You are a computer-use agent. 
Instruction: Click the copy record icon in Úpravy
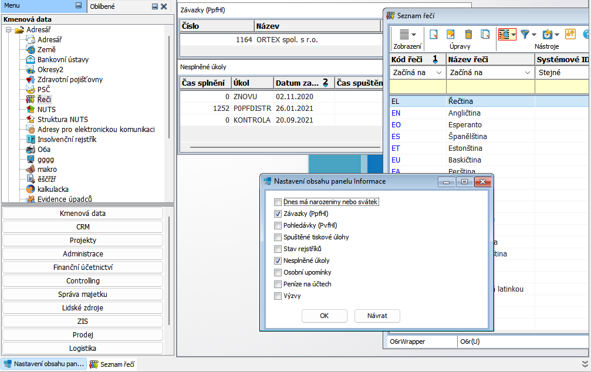[485, 35]
